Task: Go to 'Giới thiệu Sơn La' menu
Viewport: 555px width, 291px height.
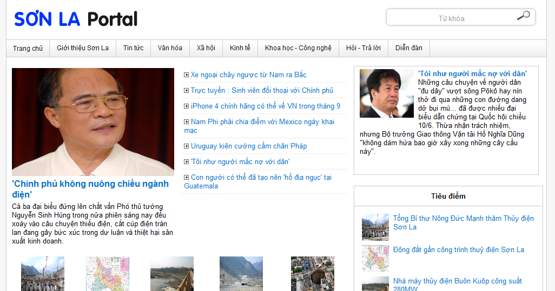Action: 83,48
